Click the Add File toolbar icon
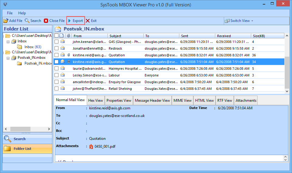Viewport: 292px width, 173px height. point(6,21)
